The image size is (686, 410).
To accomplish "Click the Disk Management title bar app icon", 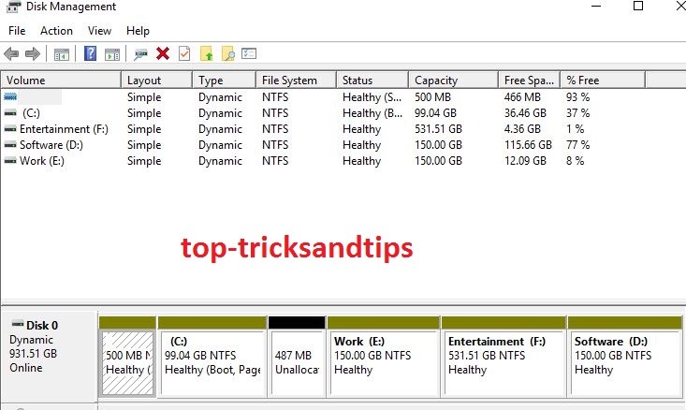I will click(13, 7).
